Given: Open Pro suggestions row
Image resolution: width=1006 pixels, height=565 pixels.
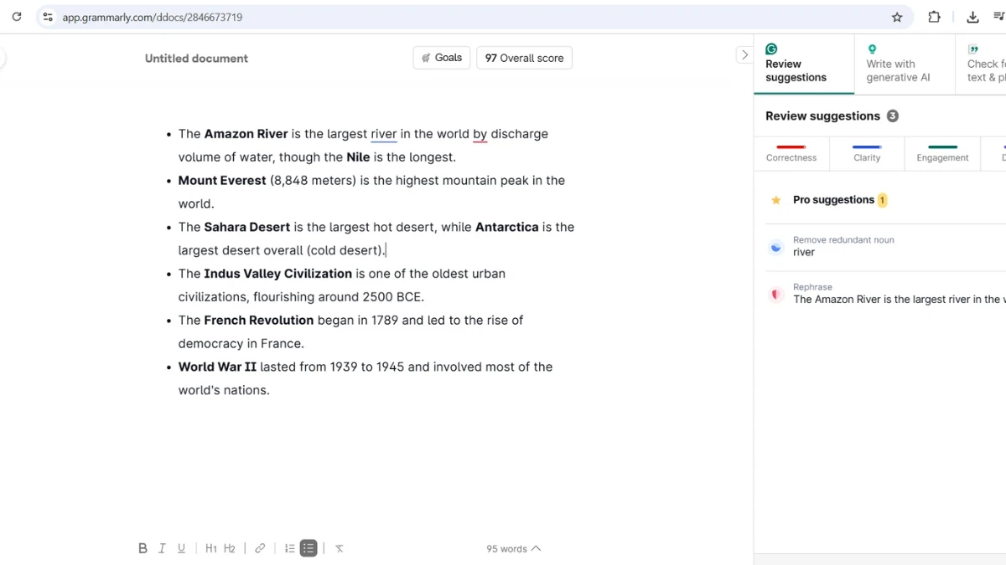Looking at the screenshot, I should click(x=885, y=200).
